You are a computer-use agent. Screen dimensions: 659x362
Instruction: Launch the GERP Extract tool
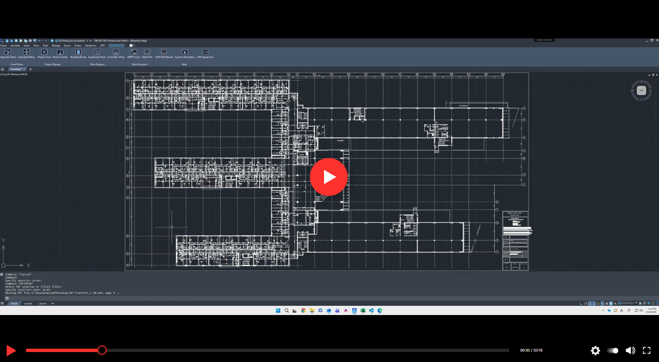[134, 52]
